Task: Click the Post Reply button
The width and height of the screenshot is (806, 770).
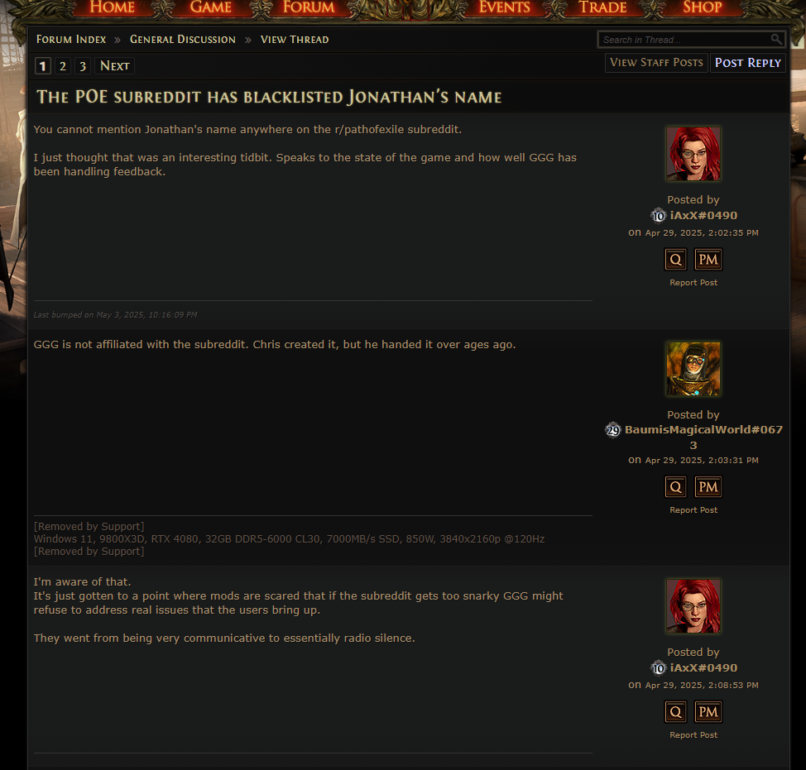Action: coord(748,63)
